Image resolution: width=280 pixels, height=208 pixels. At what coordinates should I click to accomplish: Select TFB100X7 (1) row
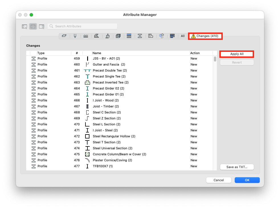[x=120, y=166]
